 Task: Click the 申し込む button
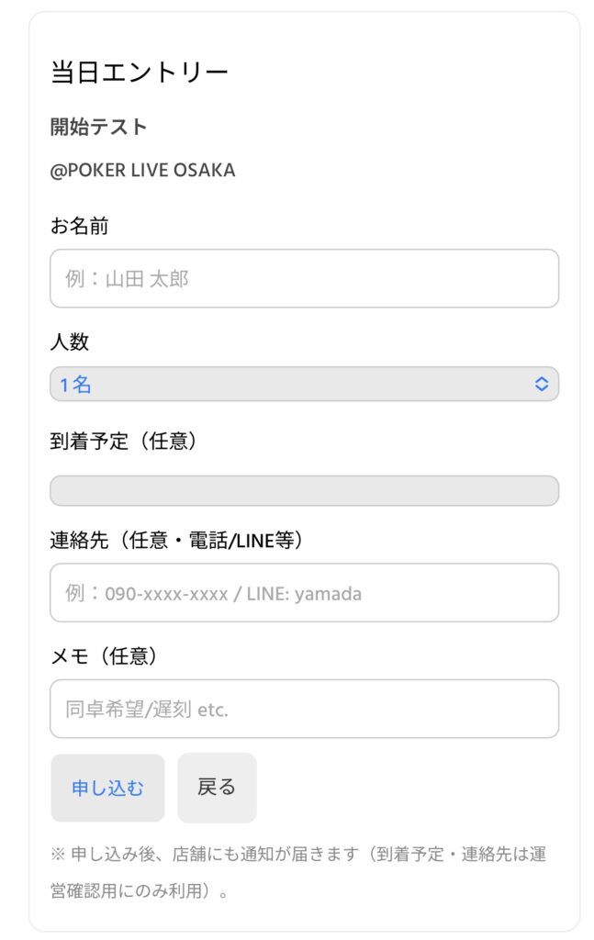tap(107, 788)
